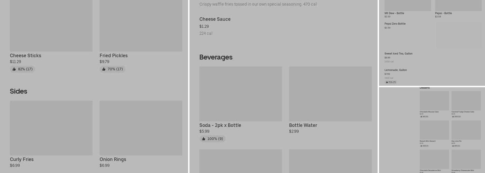Screen dimensions: 485x173
Task: Open the Soda - 2pk x Bottle photo
Action: 240,94
